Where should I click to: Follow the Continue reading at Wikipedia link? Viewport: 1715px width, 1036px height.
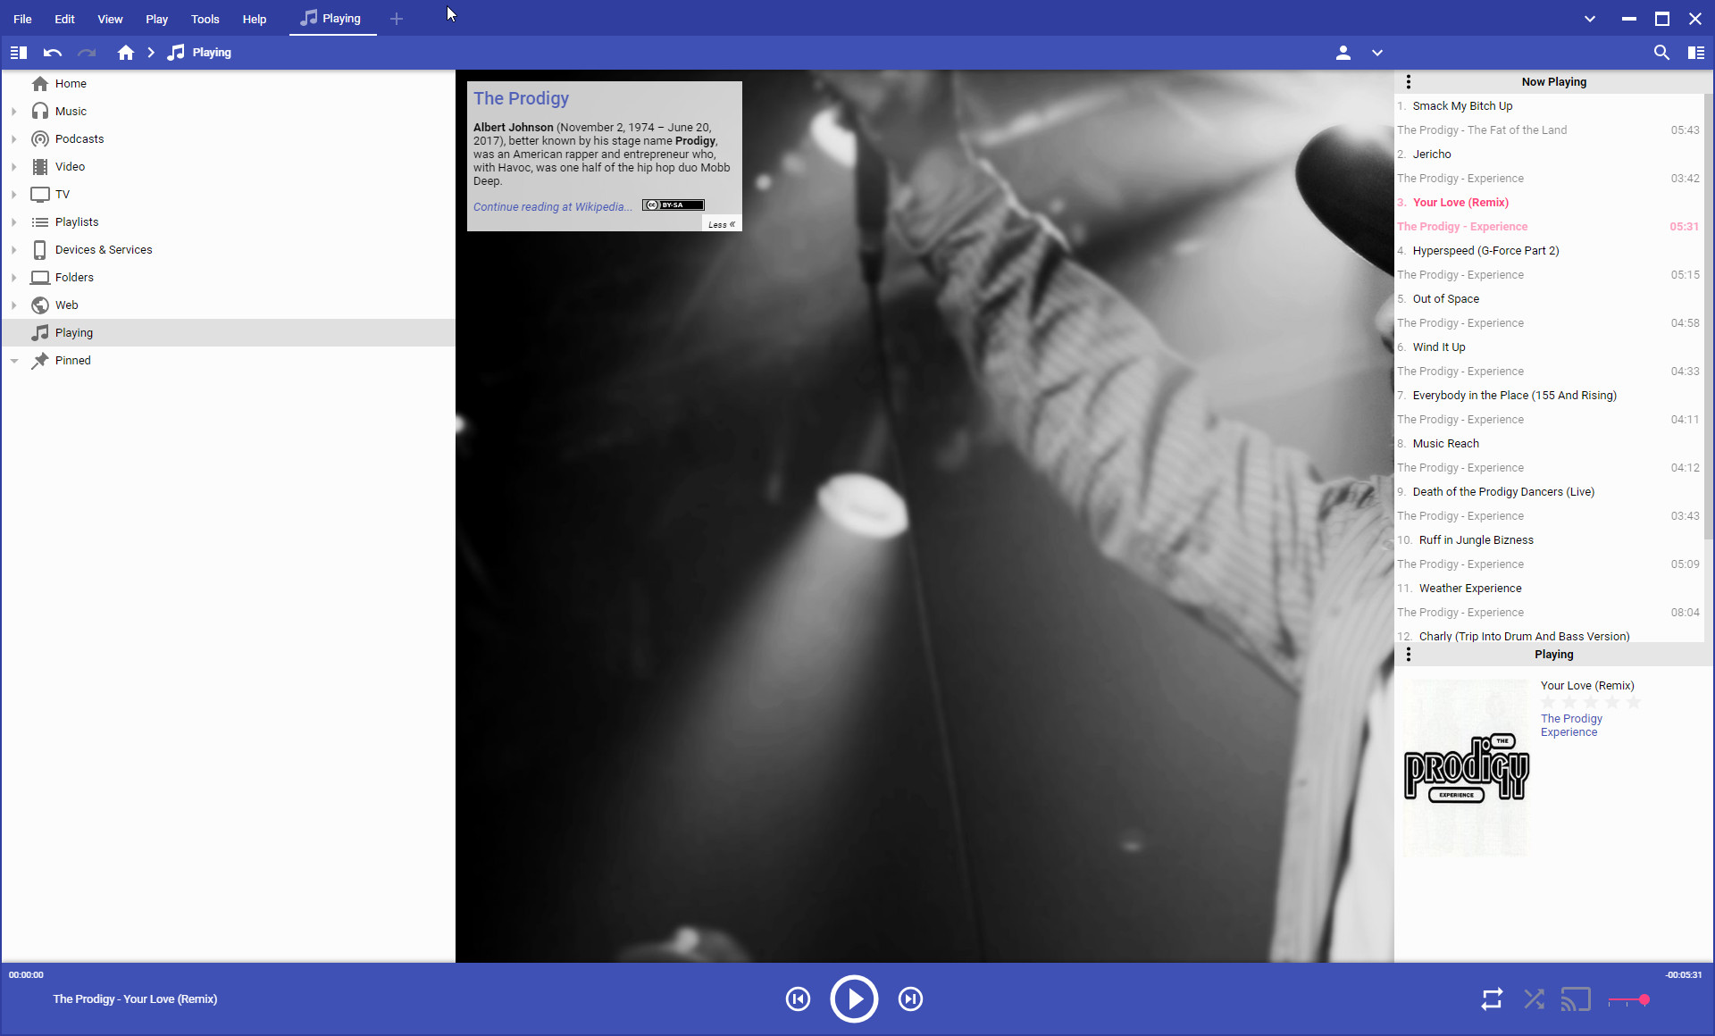(552, 206)
